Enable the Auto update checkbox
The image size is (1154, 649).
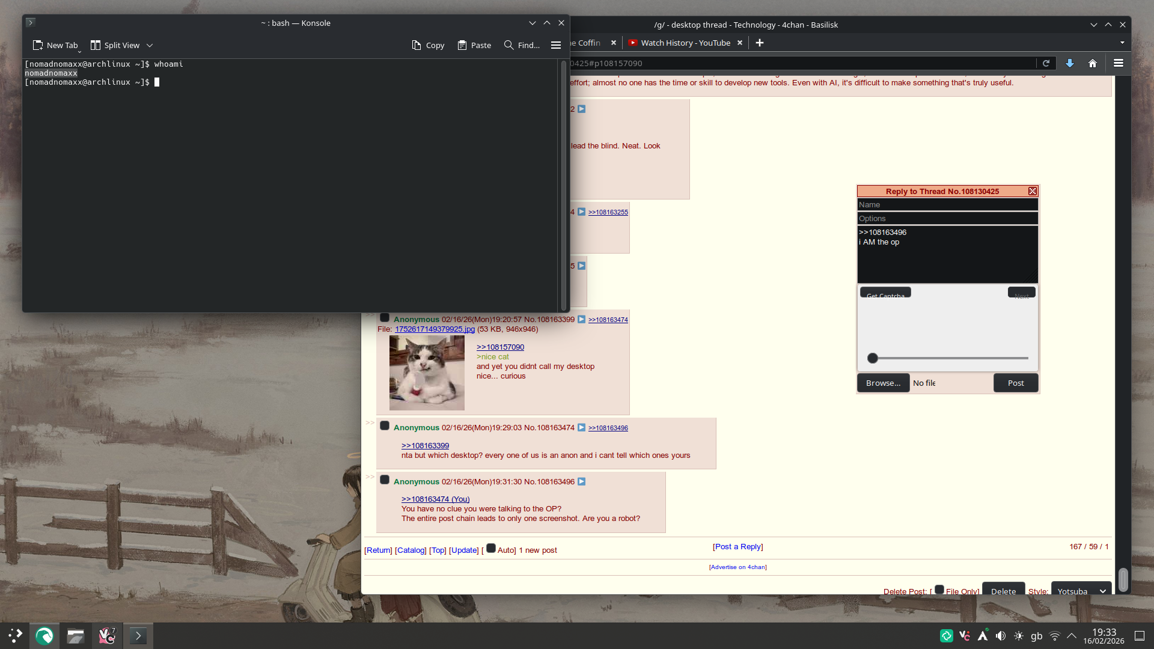click(491, 548)
